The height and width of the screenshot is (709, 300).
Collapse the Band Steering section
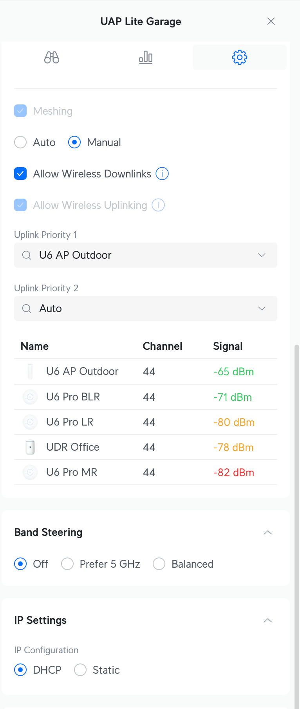(x=268, y=532)
